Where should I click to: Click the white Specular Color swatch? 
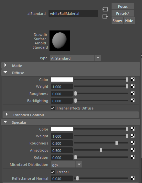62,129
